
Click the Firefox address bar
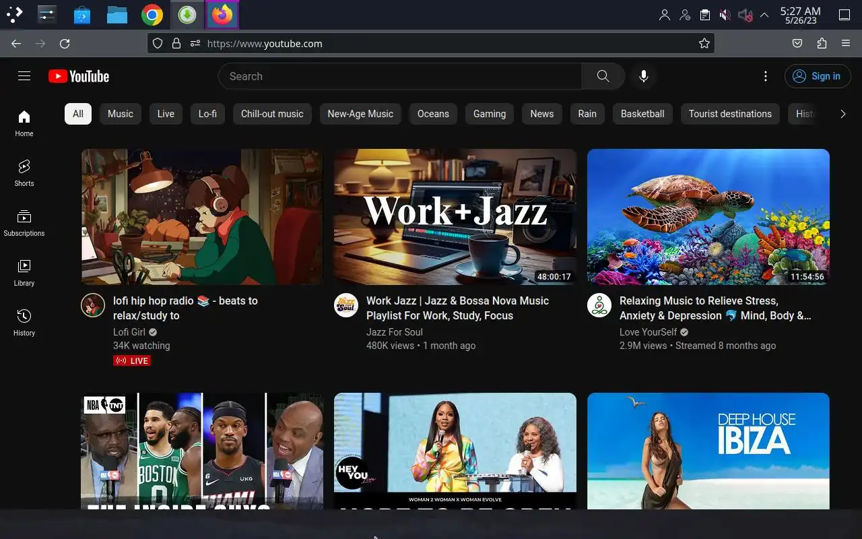click(431, 43)
